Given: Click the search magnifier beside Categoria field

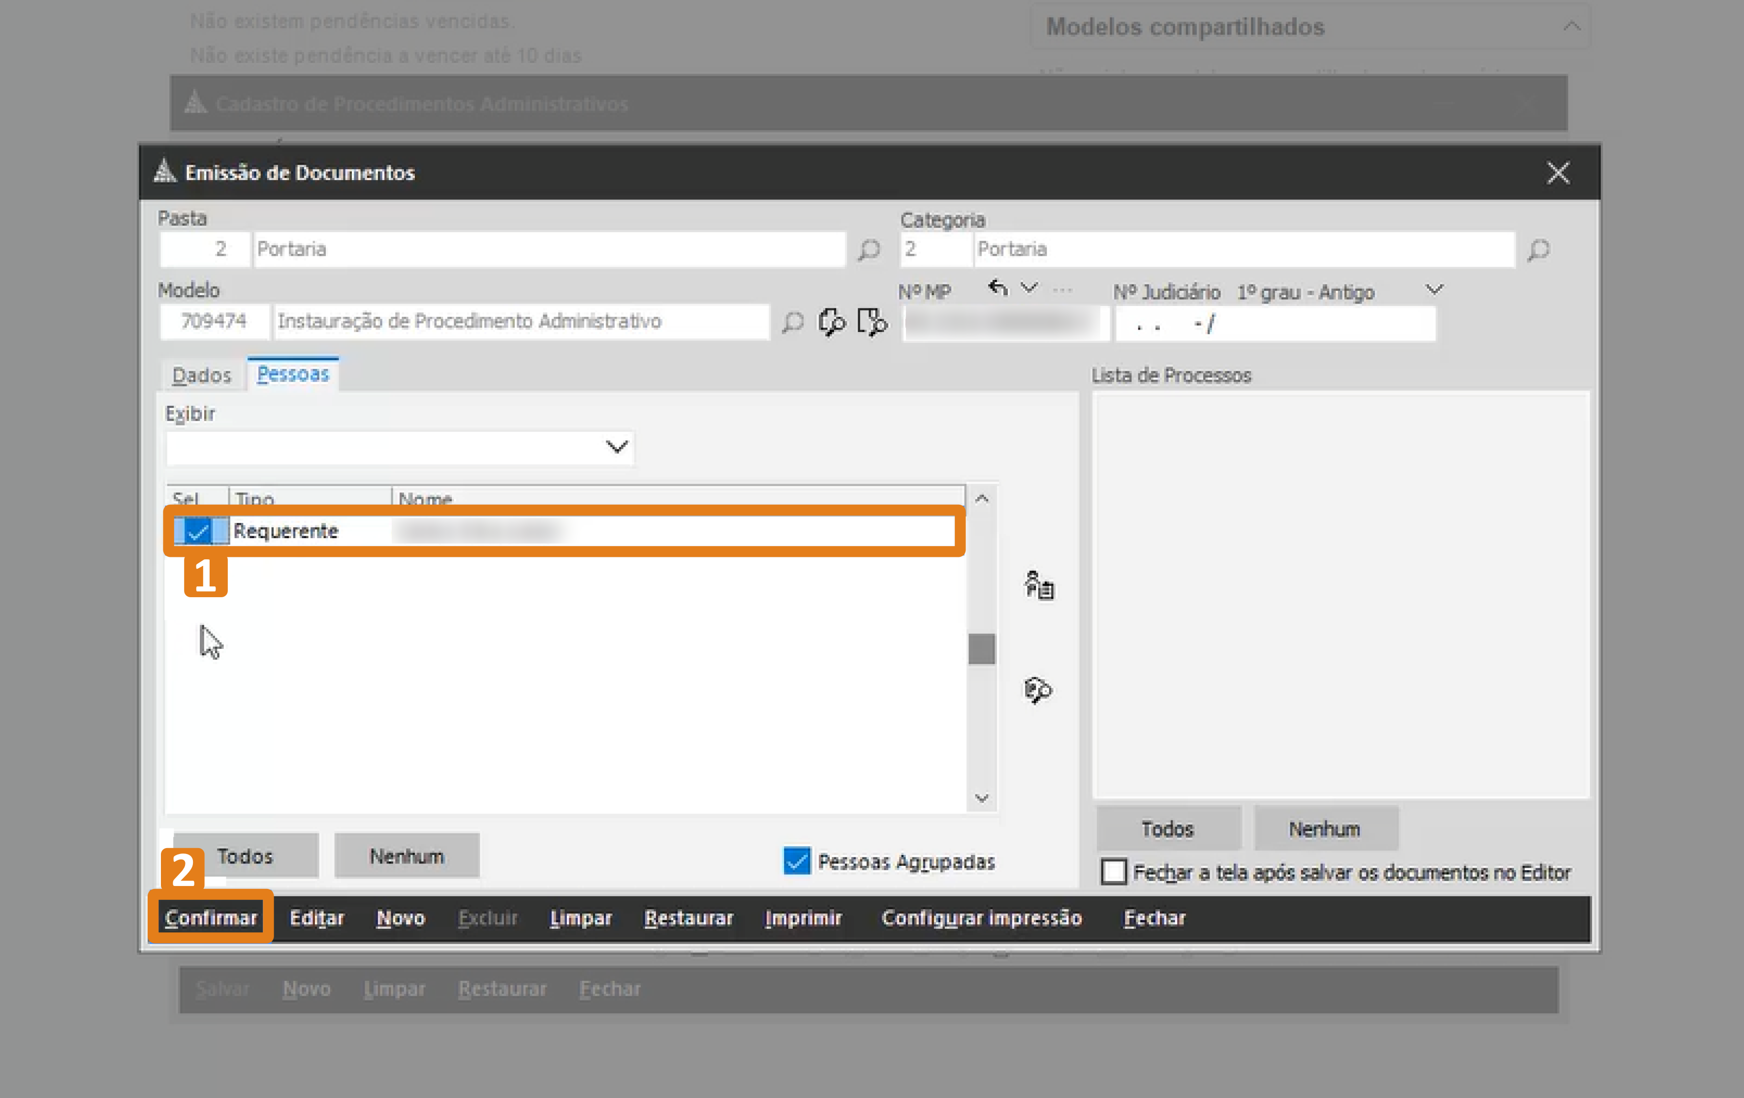Looking at the screenshot, I should coord(1538,250).
